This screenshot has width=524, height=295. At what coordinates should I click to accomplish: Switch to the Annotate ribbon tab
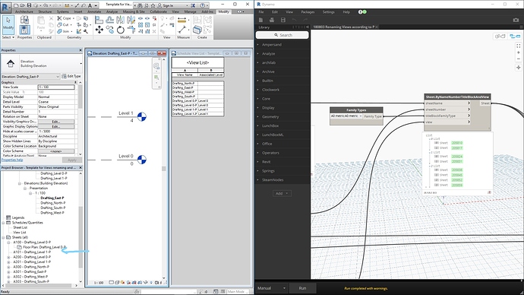[94, 11]
